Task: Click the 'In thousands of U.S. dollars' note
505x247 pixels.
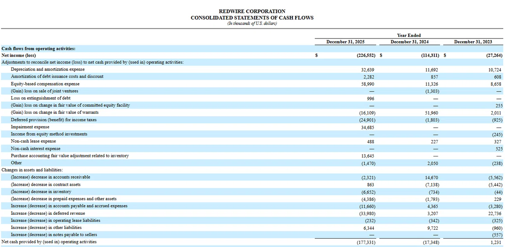Action: coord(252,23)
